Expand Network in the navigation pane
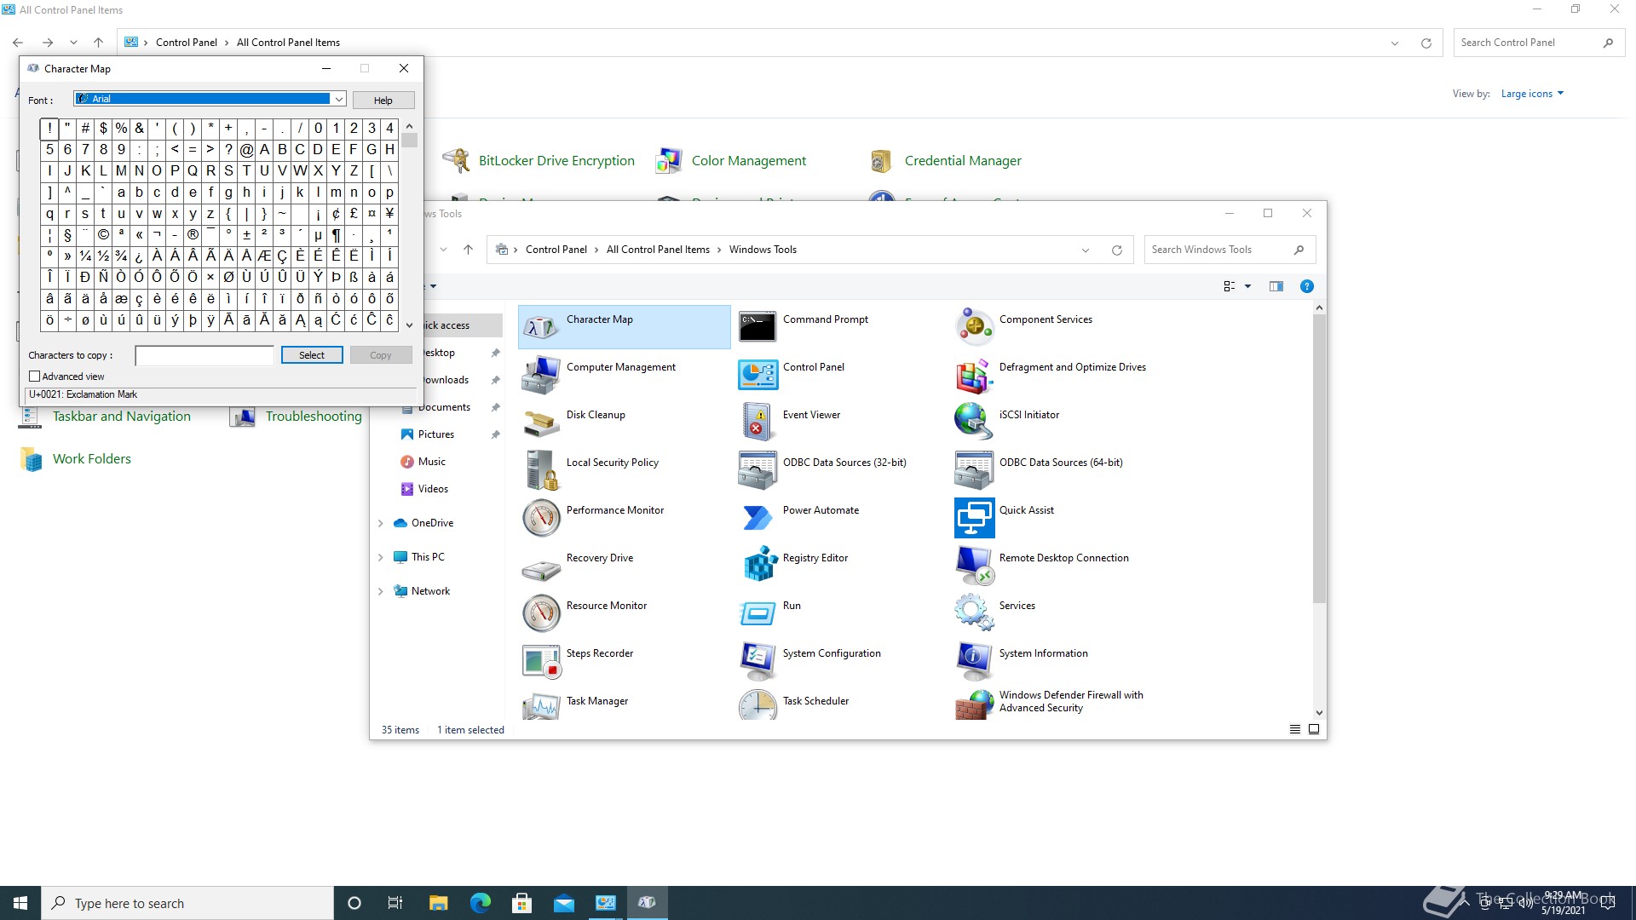 click(380, 591)
